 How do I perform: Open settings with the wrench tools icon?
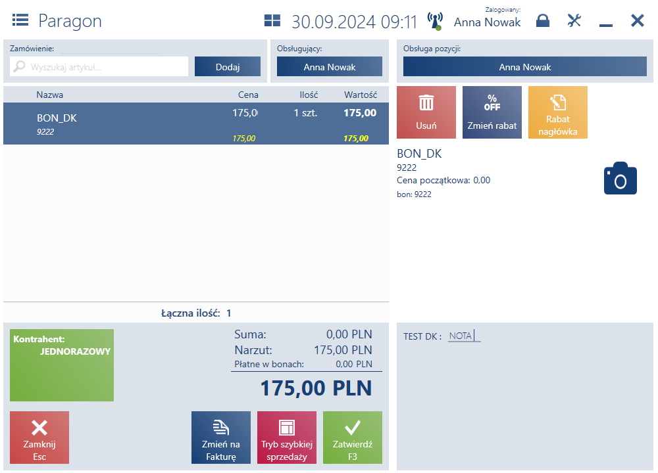tap(574, 20)
